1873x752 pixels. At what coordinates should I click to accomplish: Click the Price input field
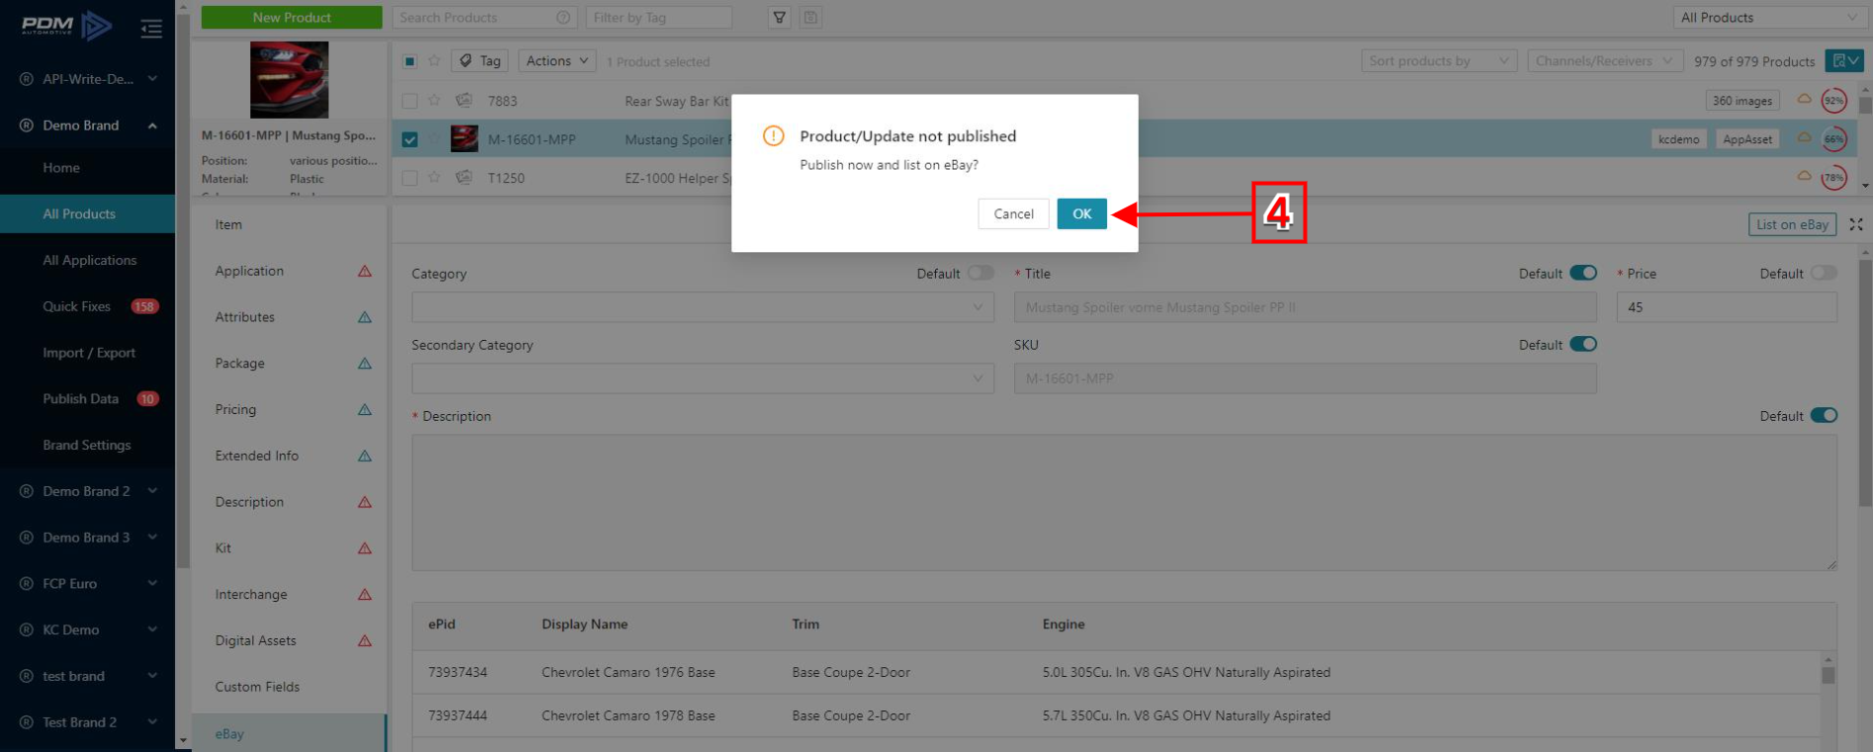pos(1726,307)
